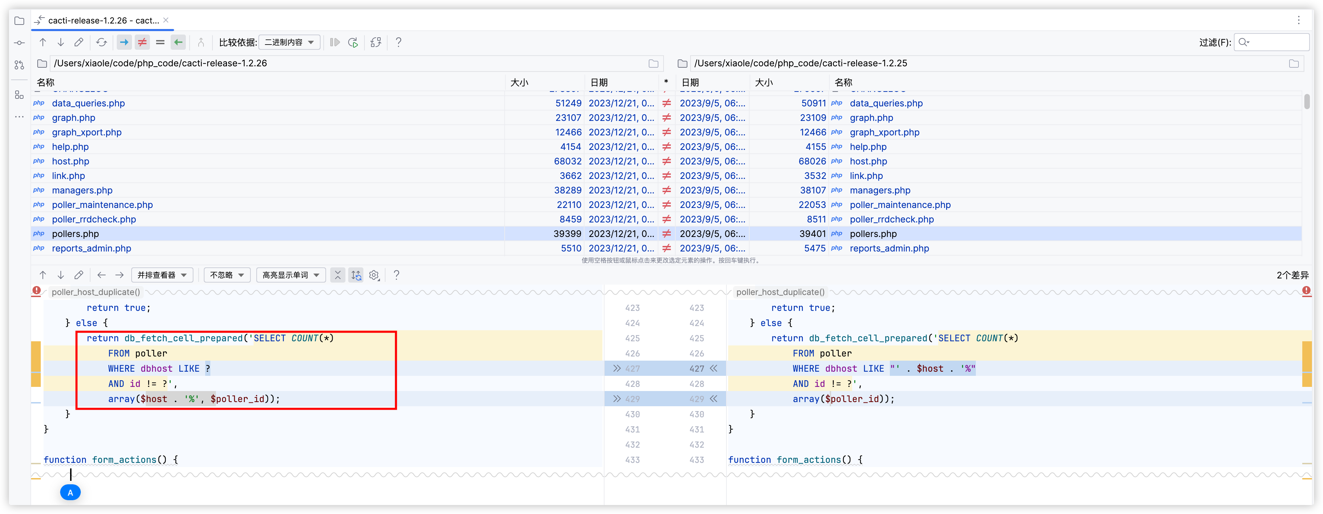Open the Pull Requests sidebar icon

pos(19,65)
